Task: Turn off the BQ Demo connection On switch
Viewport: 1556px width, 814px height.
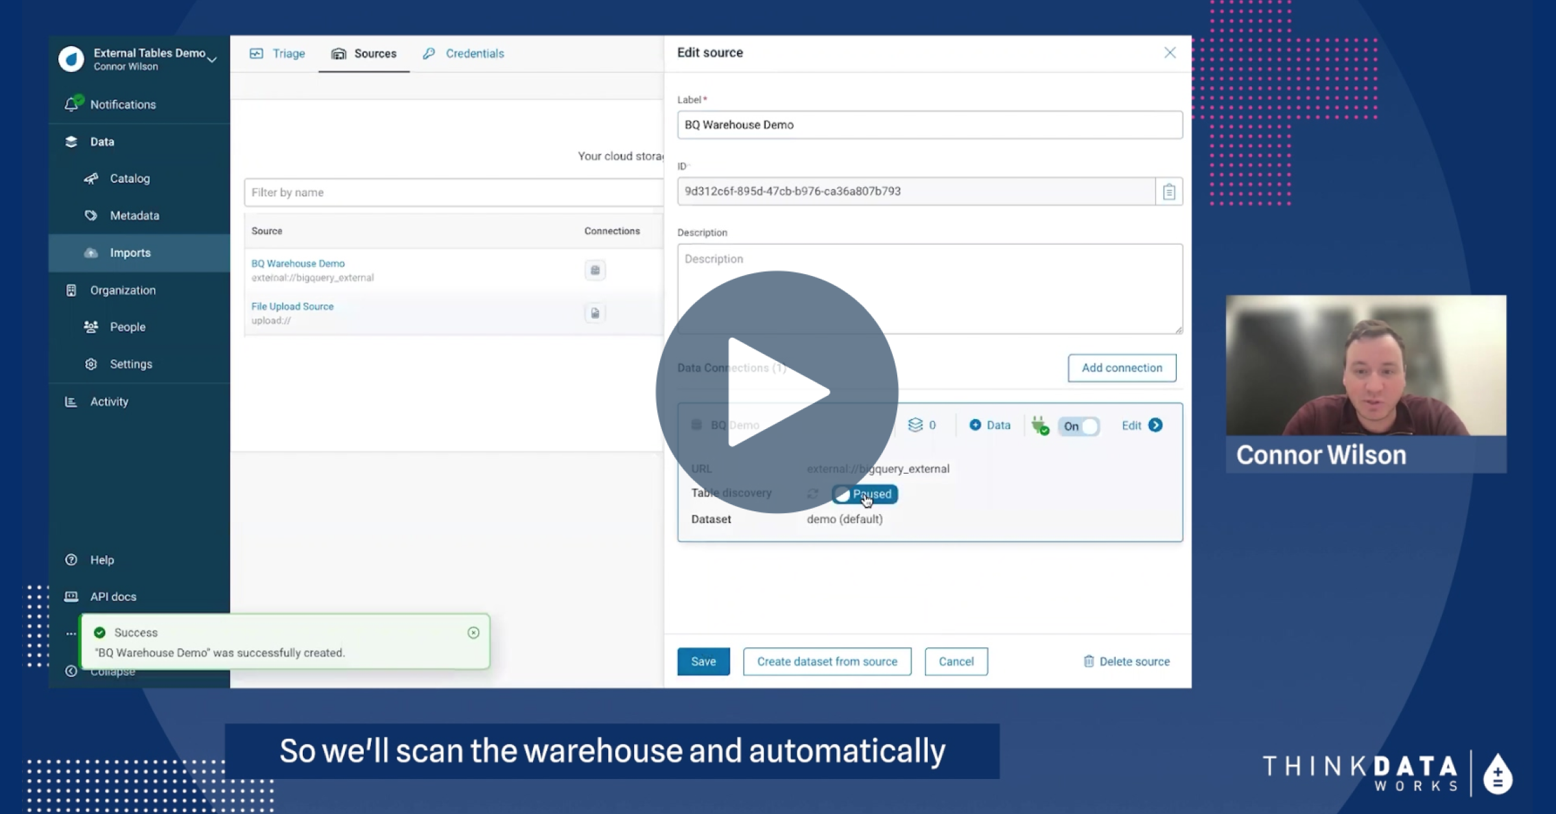Action: click(x=1078, y=426)
